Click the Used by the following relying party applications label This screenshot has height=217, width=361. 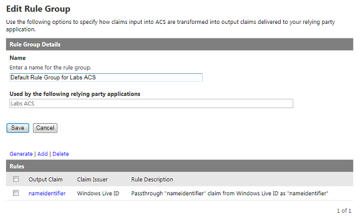[75, 94]
